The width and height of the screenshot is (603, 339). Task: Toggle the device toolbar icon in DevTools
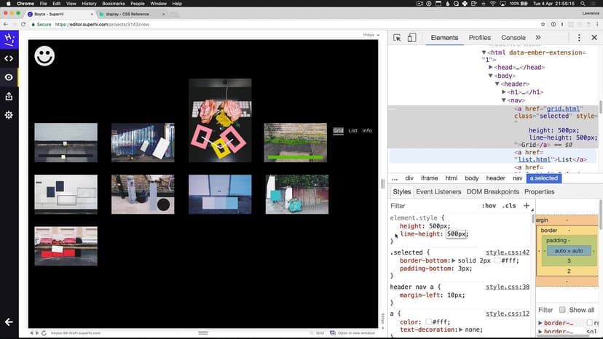click(x=411, y=38)
